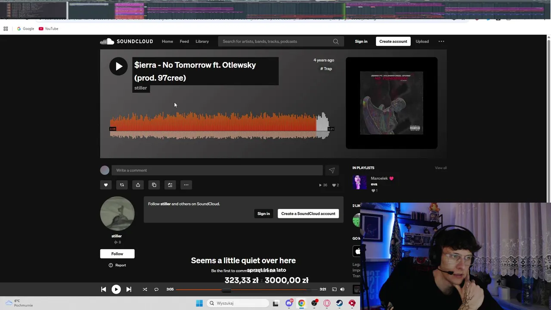Open stiller's round profile avatar
The image size is (551, 310).
tap(117, 214)
